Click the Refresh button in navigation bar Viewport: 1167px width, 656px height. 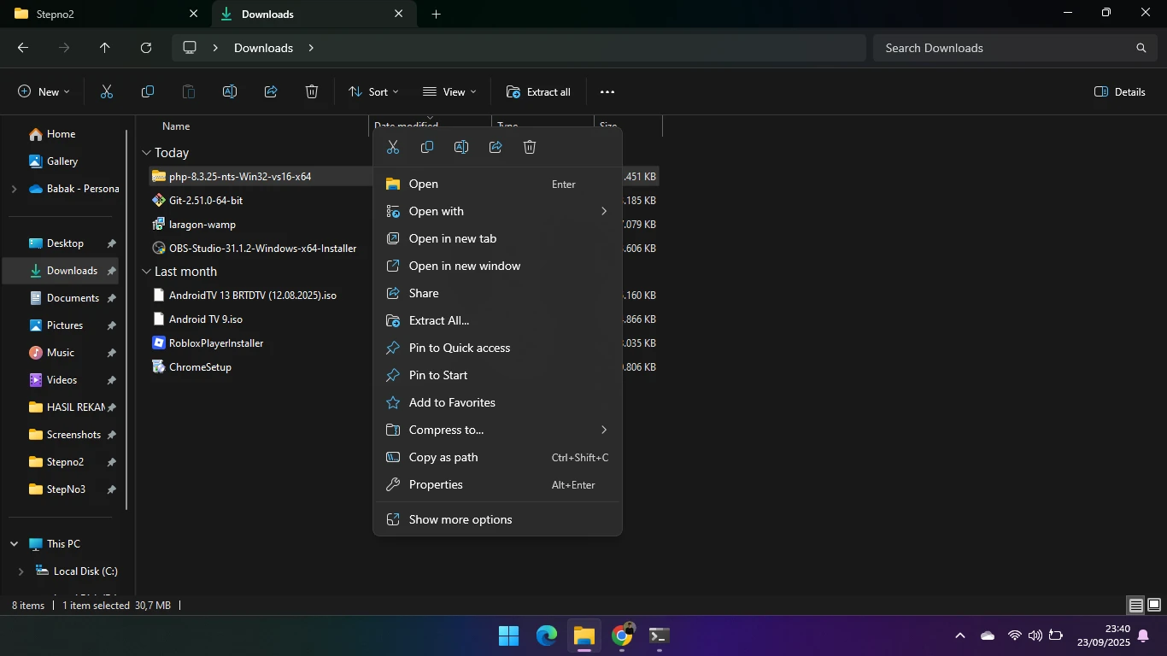pyautogui.click(x=146, y=48)
